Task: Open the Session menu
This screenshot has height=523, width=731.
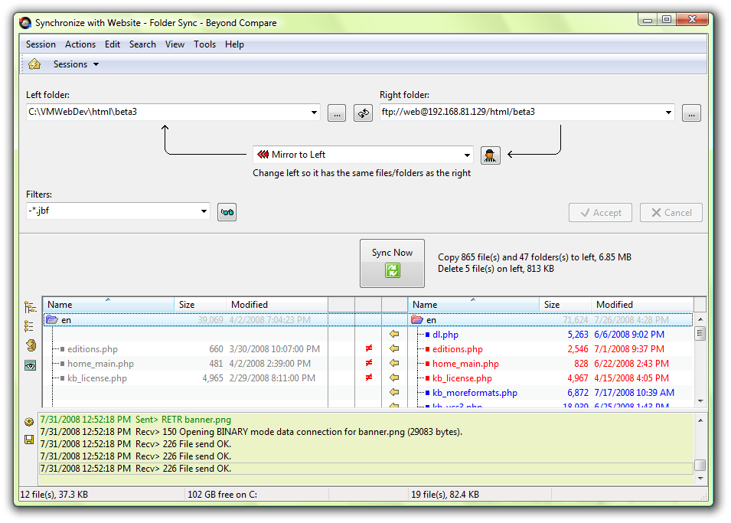Action: 41,44
